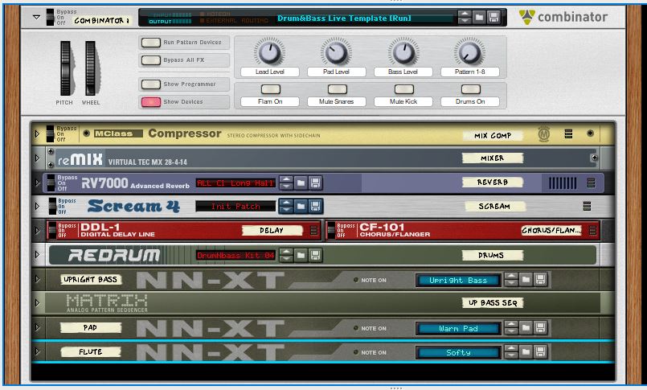Expand Upright Bass NN-XT device
The width and height of the screenshot is (647, 390).
point(37,279)
